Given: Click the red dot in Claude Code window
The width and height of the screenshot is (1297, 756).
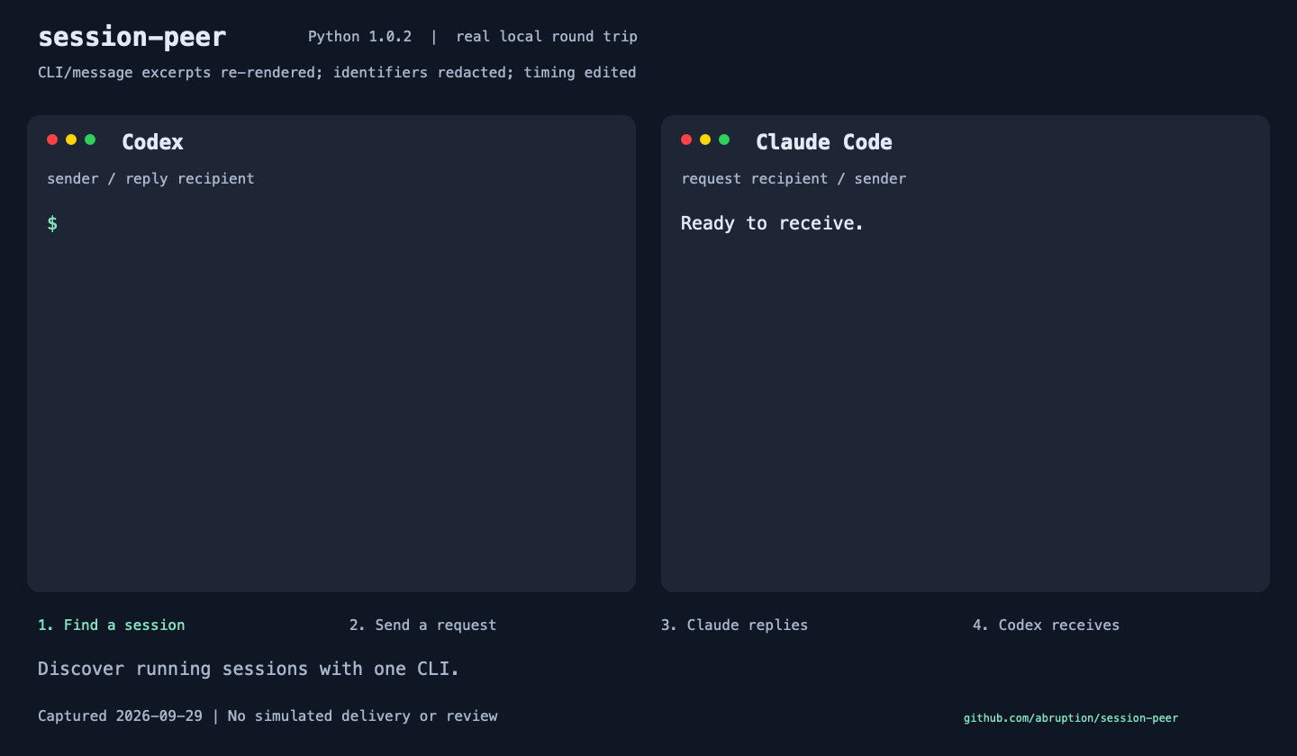Looking at the screenshot, I should [686, 139].
